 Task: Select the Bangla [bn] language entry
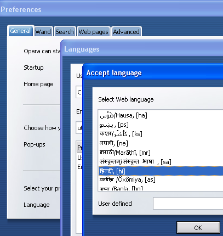(x=161, y=188)
